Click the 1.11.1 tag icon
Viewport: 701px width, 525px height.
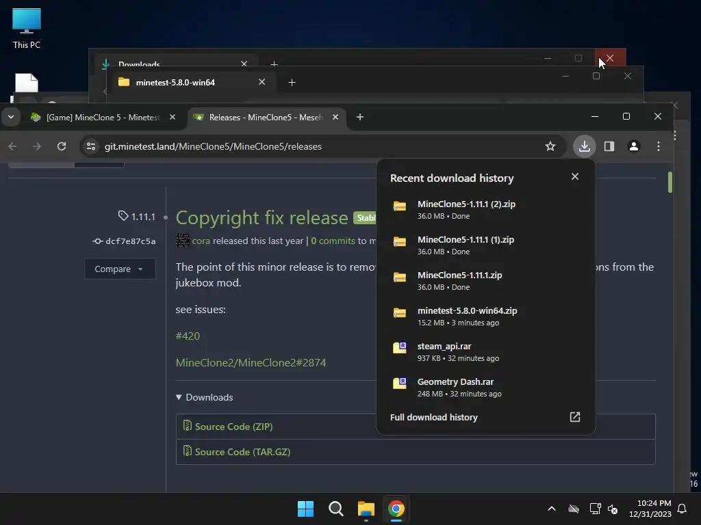click(x=123, y=216)
